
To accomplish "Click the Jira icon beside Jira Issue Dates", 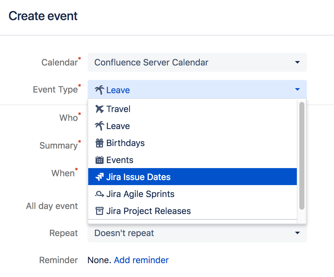I will (100, 177).
